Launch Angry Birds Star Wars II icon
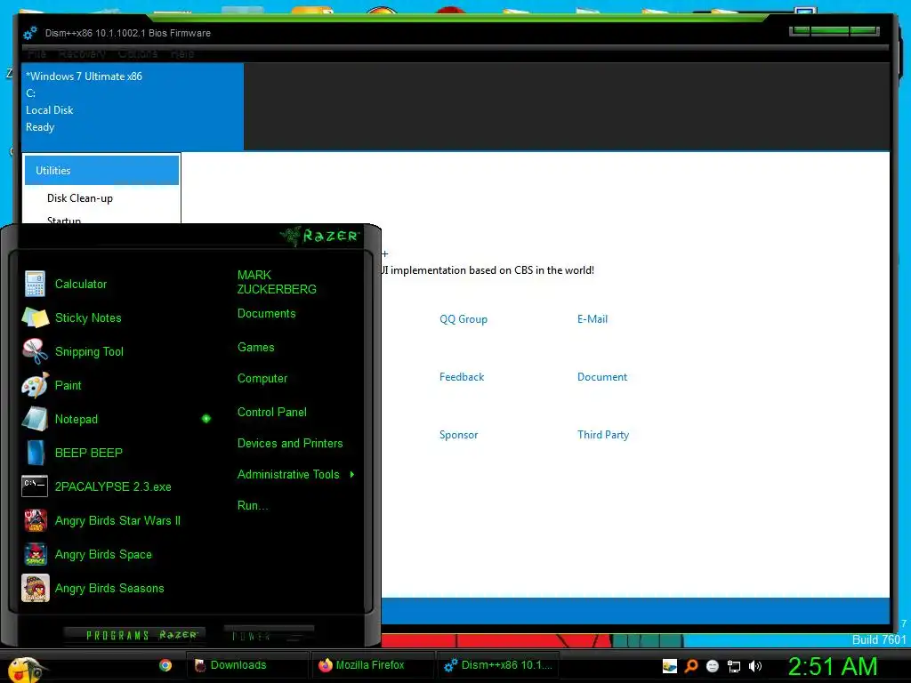Viewport: 911px width, 683px height. [x=35, y=520]
